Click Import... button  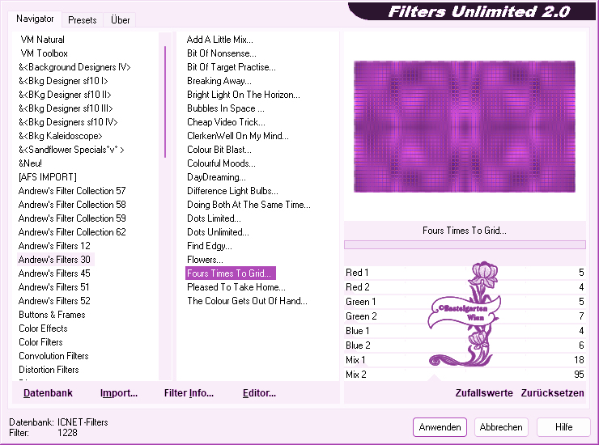tap(119, 393)
